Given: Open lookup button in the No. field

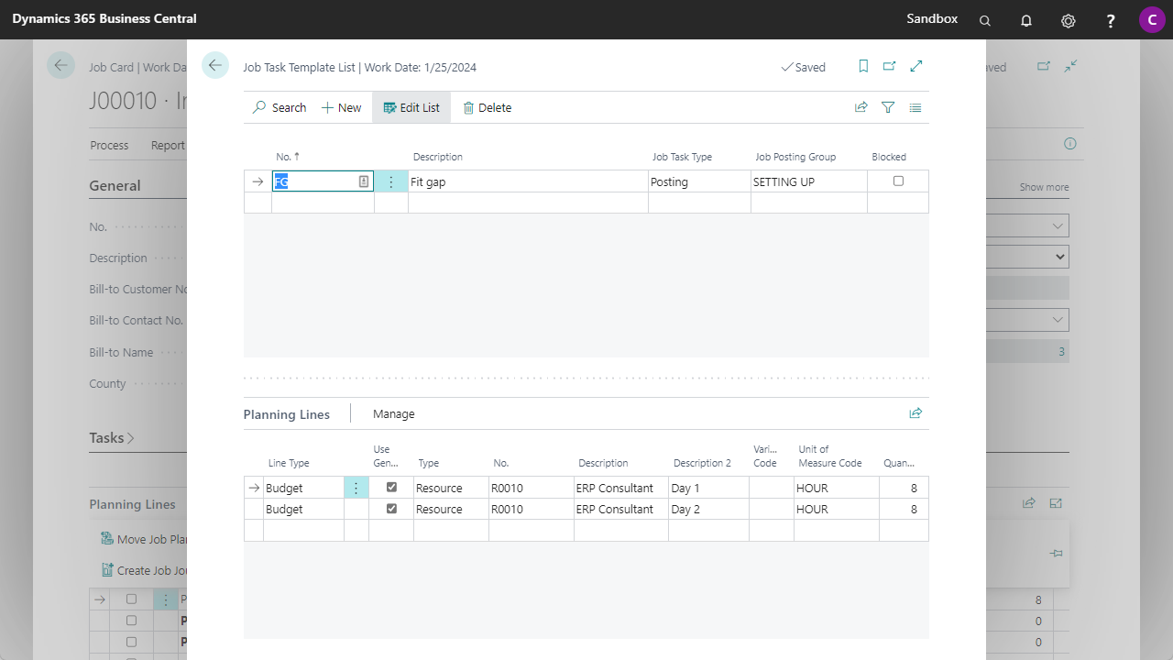Looking at the screenshot, I should coord(364,181).
